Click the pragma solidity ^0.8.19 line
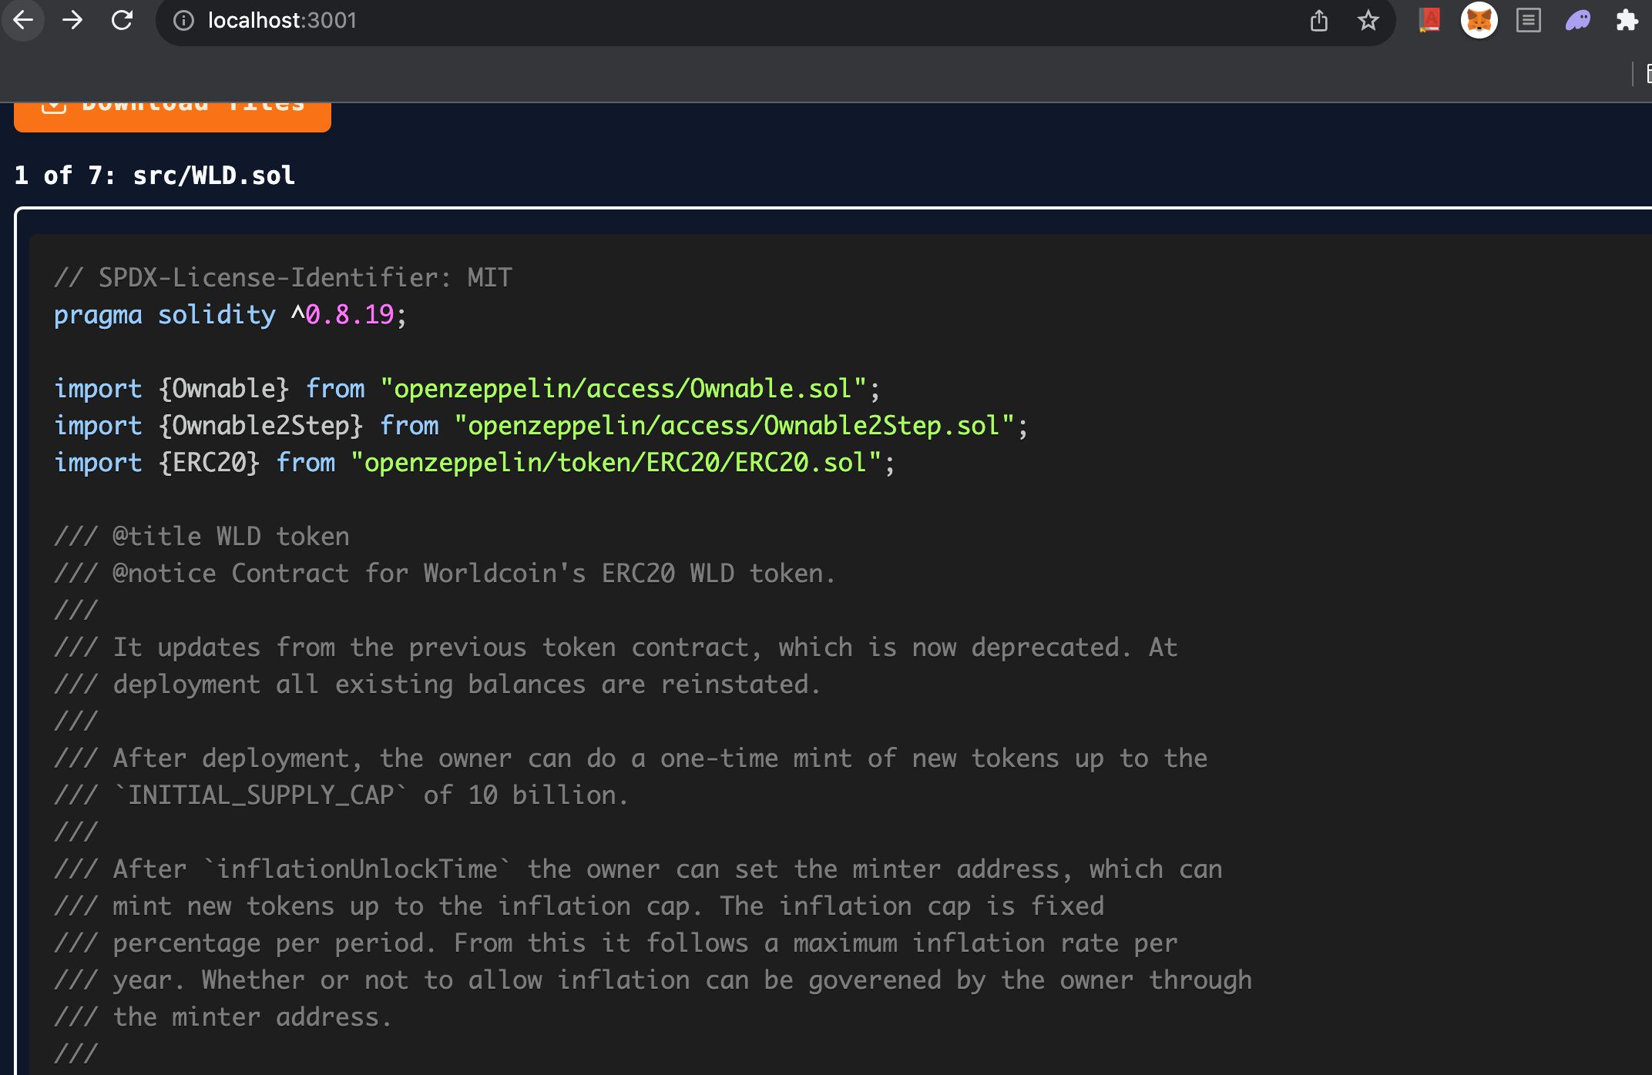This screenshot has height=1075, width=1652. pyautogui.click(x=230, y=314)
